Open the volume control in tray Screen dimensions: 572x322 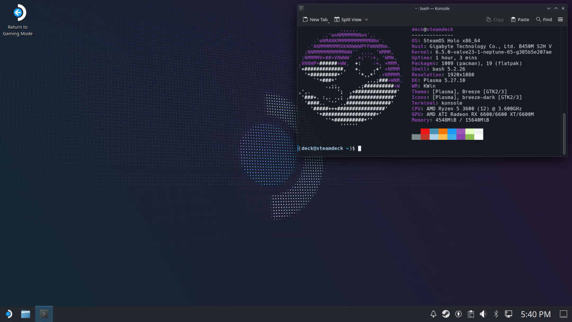pyautogui.click(x=483, y=314)
